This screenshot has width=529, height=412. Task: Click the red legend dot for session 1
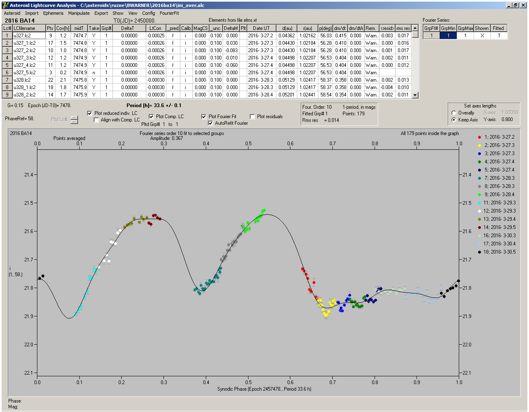click(480, 137)
